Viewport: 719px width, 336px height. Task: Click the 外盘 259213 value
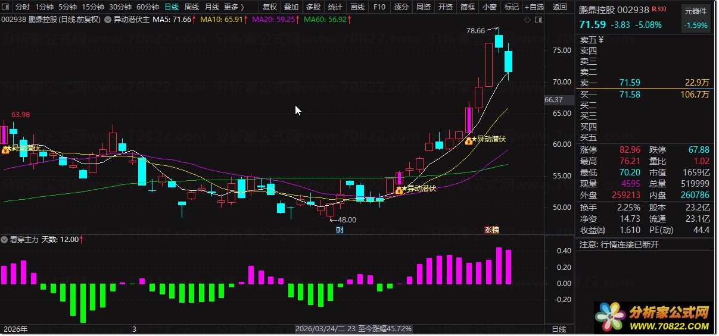point(626,195)
